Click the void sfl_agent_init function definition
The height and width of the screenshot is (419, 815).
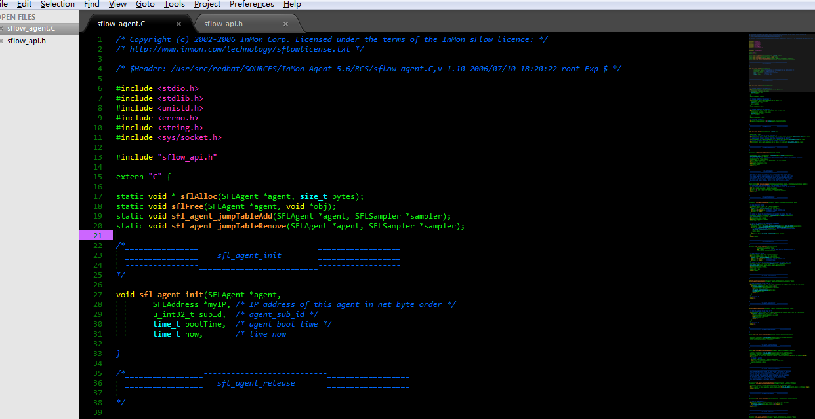tap(198, 295)
